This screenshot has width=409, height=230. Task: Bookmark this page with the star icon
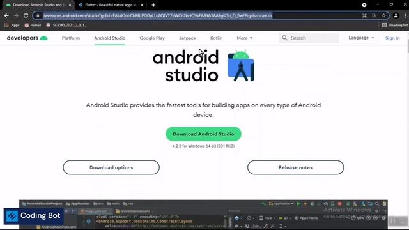point(383,15)
